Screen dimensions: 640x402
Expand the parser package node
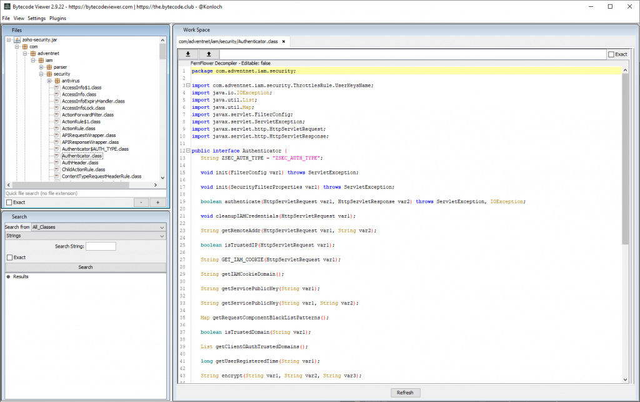[41, 67]
